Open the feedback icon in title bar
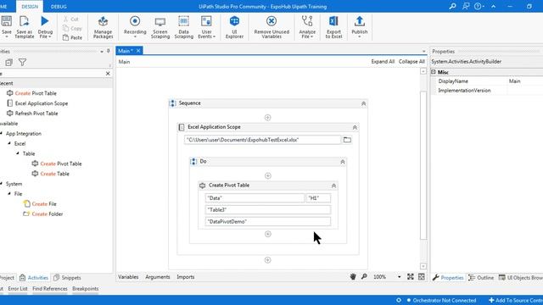The image size is (543, 305). point(466,6)
